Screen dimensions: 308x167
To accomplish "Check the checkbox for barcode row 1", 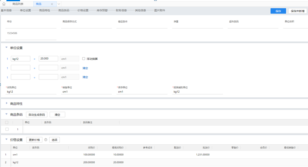I will 7,129.
